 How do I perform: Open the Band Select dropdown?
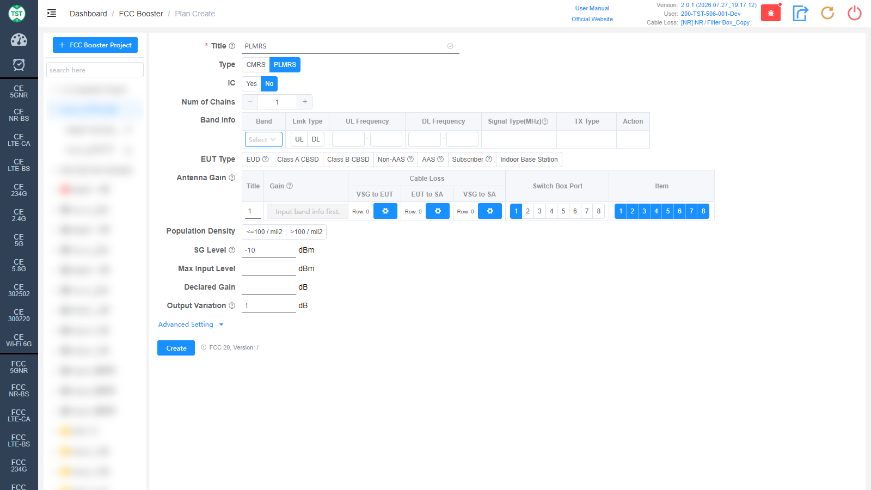(x=263, y=139)
